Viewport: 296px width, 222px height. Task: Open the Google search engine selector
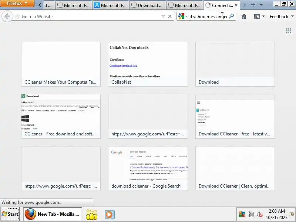tap(183, 17)
